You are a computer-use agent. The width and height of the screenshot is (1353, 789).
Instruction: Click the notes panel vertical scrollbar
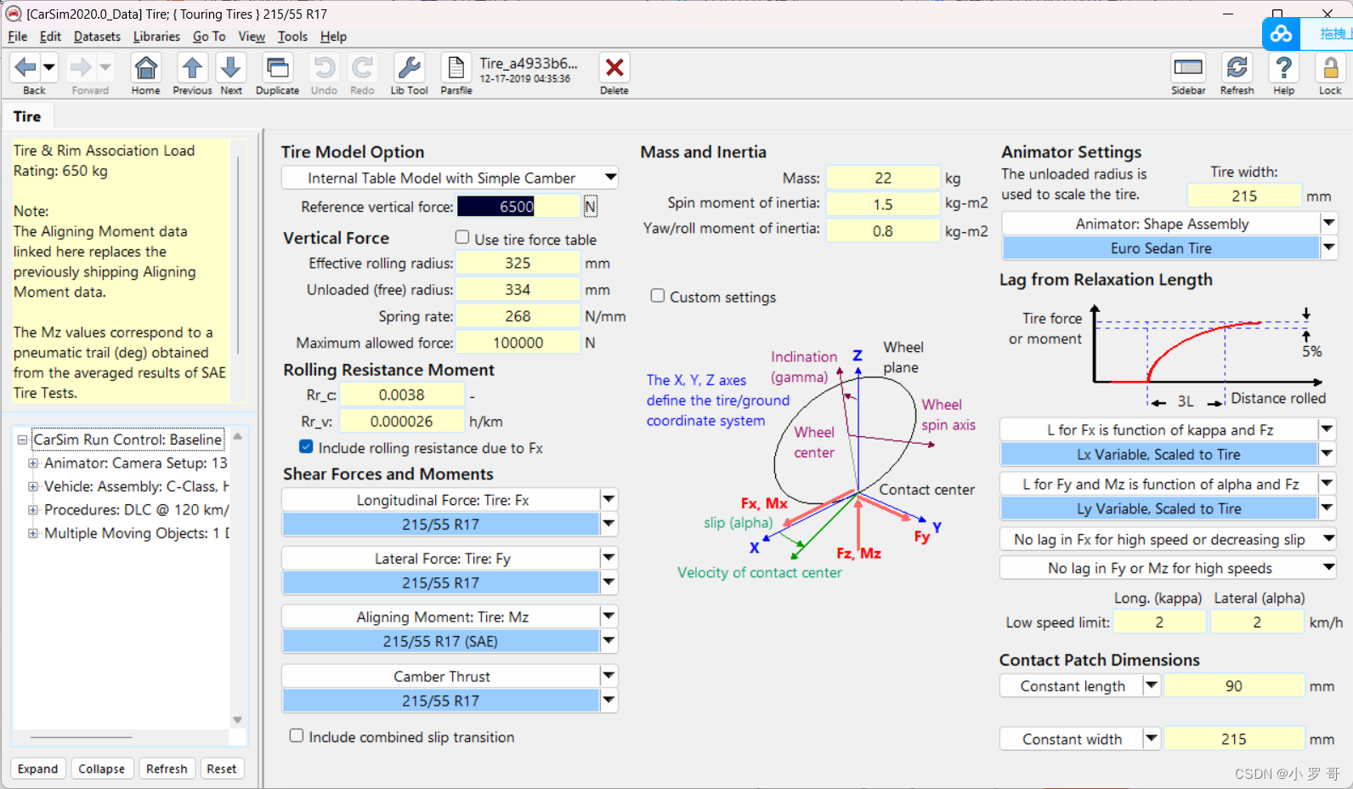tap(238, 255)
